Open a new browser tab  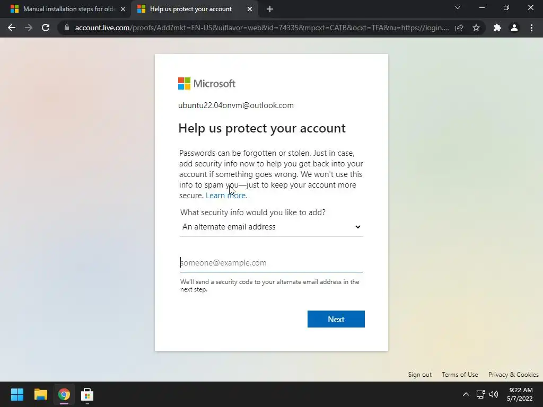point(270,10)
